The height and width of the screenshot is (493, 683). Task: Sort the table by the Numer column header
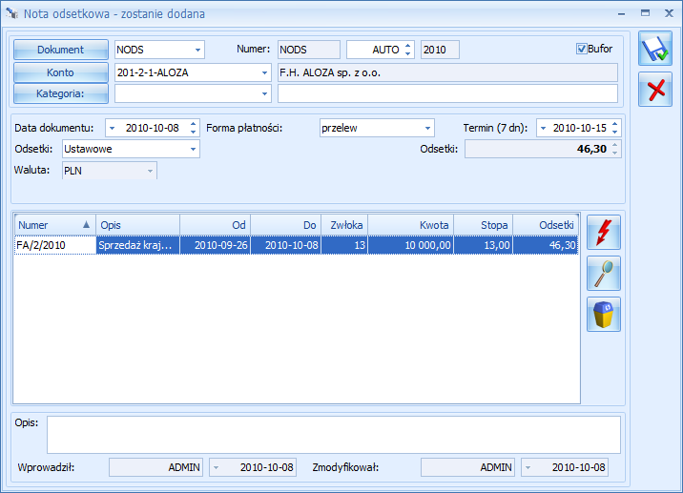coord(54,225)
